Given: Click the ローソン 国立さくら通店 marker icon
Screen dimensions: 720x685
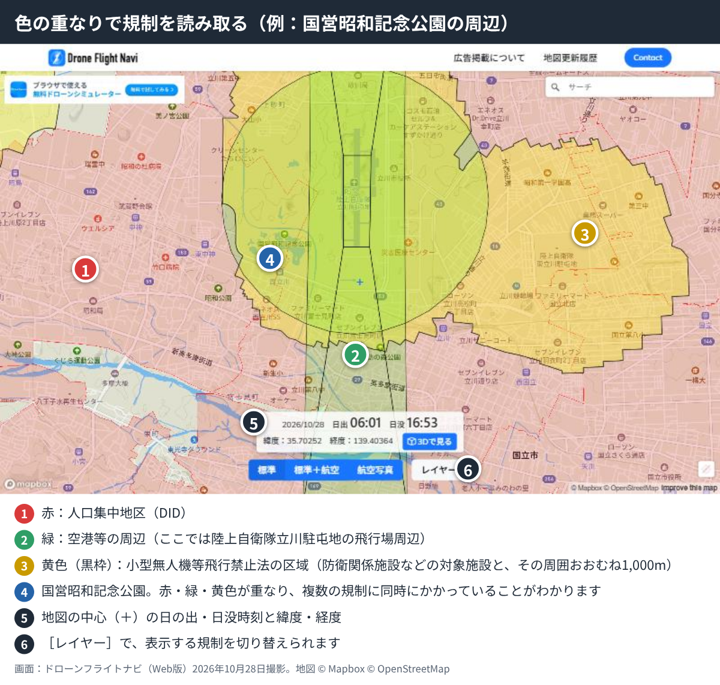Looking at the screenshot, I should tap(621, 438).
